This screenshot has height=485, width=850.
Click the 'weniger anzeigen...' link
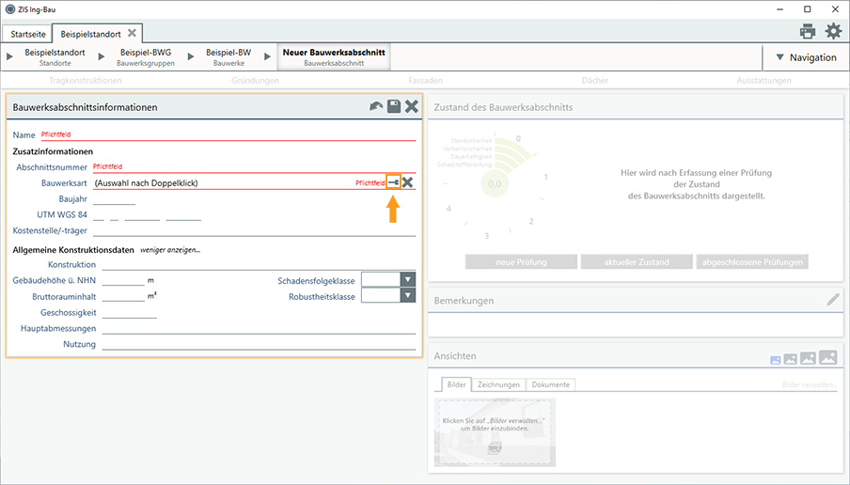point(170,250)
